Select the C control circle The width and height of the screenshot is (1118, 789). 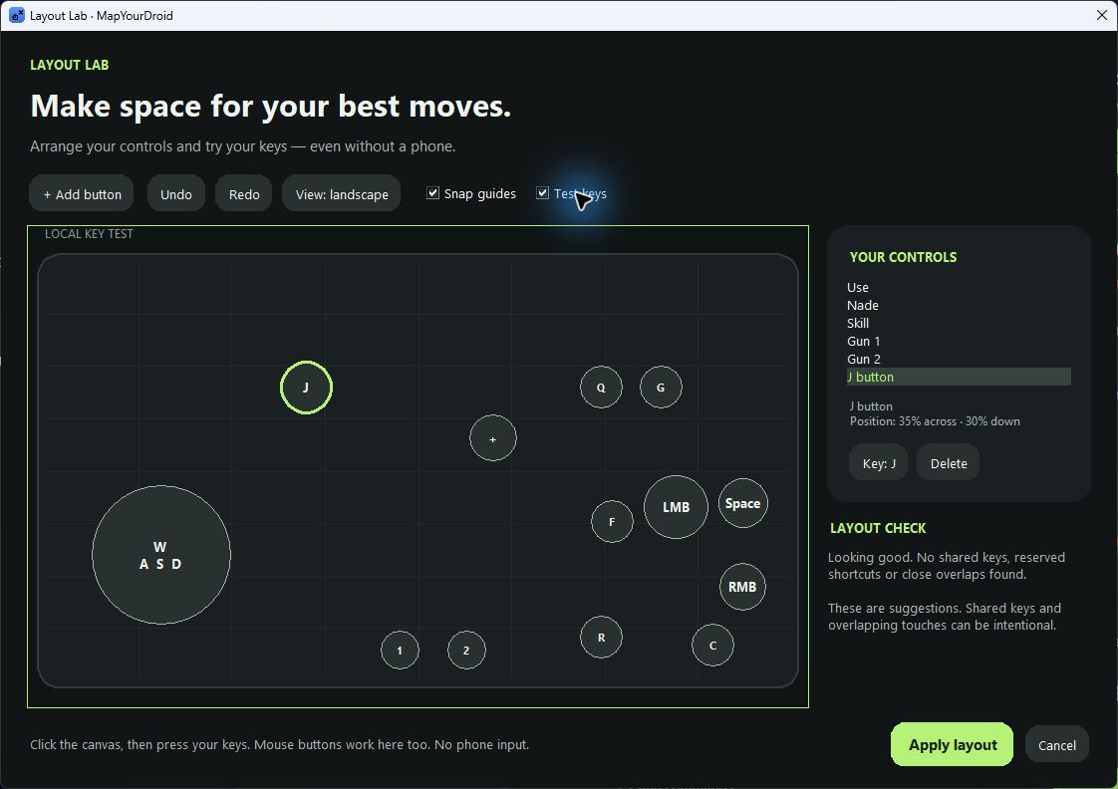click(712, 645)
